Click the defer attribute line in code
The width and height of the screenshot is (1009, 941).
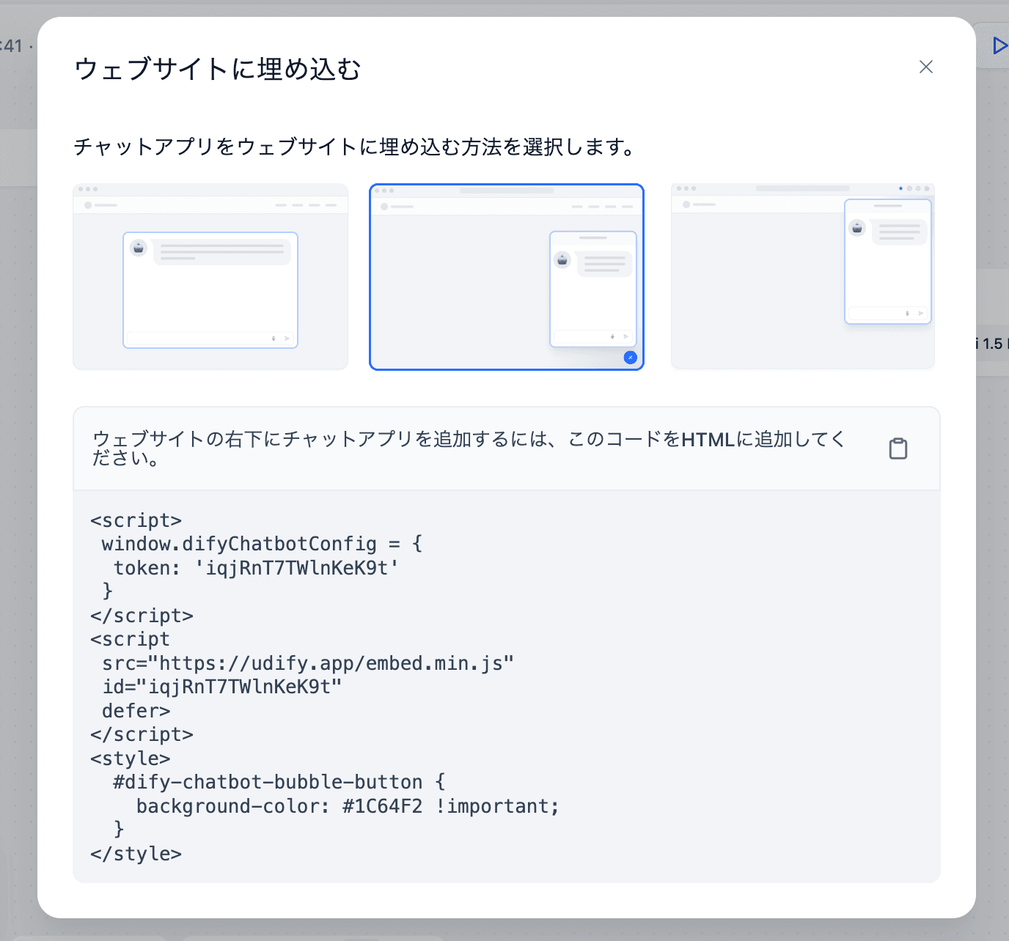[x=136, y=711]
